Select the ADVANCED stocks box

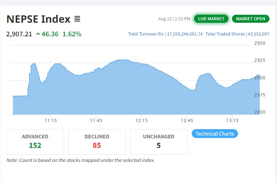[35, 142]
